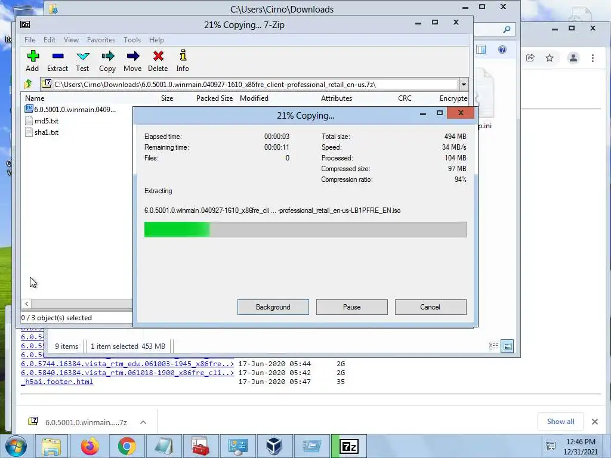Open the Windows Start orb

pyautogui.click(x=16, y=446)
